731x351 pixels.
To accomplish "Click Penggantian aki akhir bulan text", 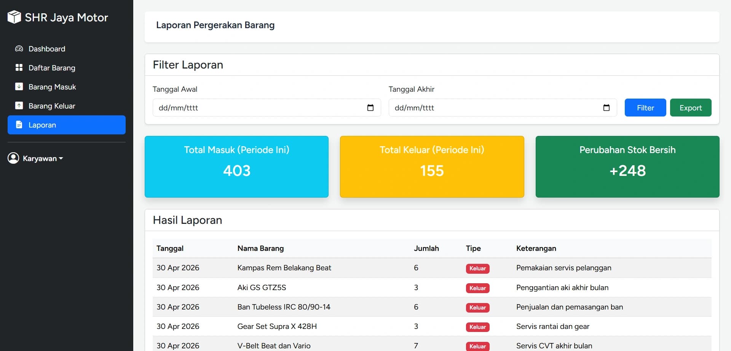I will 562,287.
